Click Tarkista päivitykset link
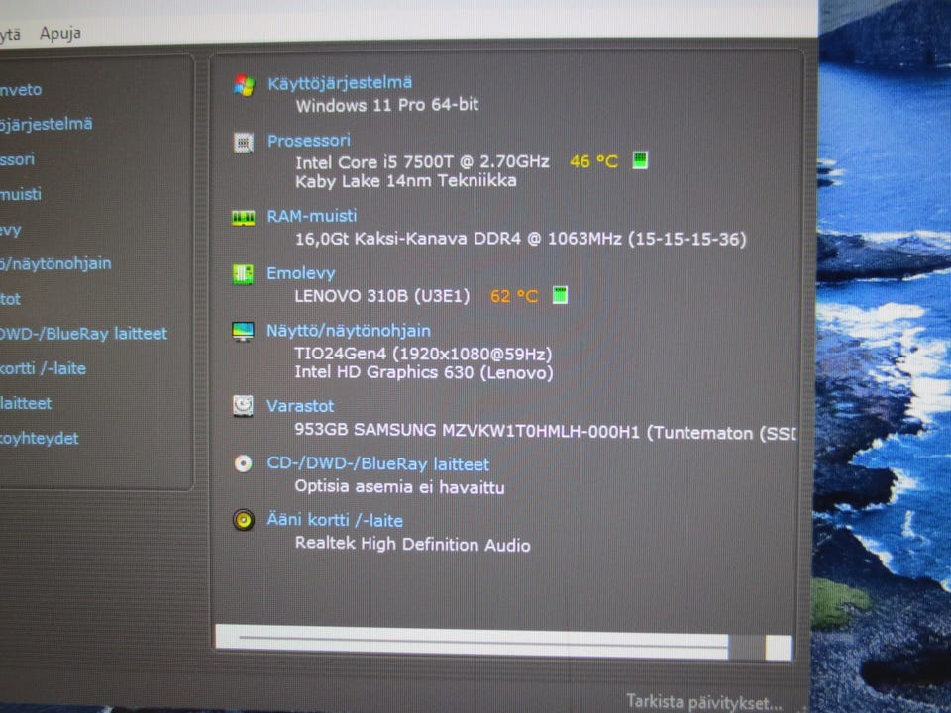Viewport: 951px width, 713px height. pos(704,702)
